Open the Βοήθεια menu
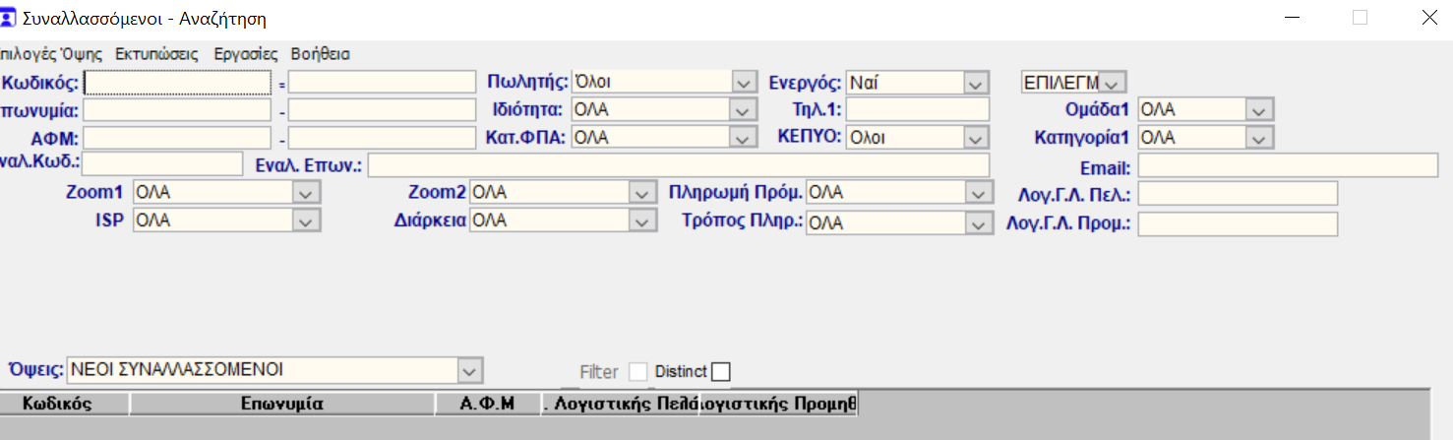The height and width of the screenshot is (440, 1453). (x=321, y=54)
